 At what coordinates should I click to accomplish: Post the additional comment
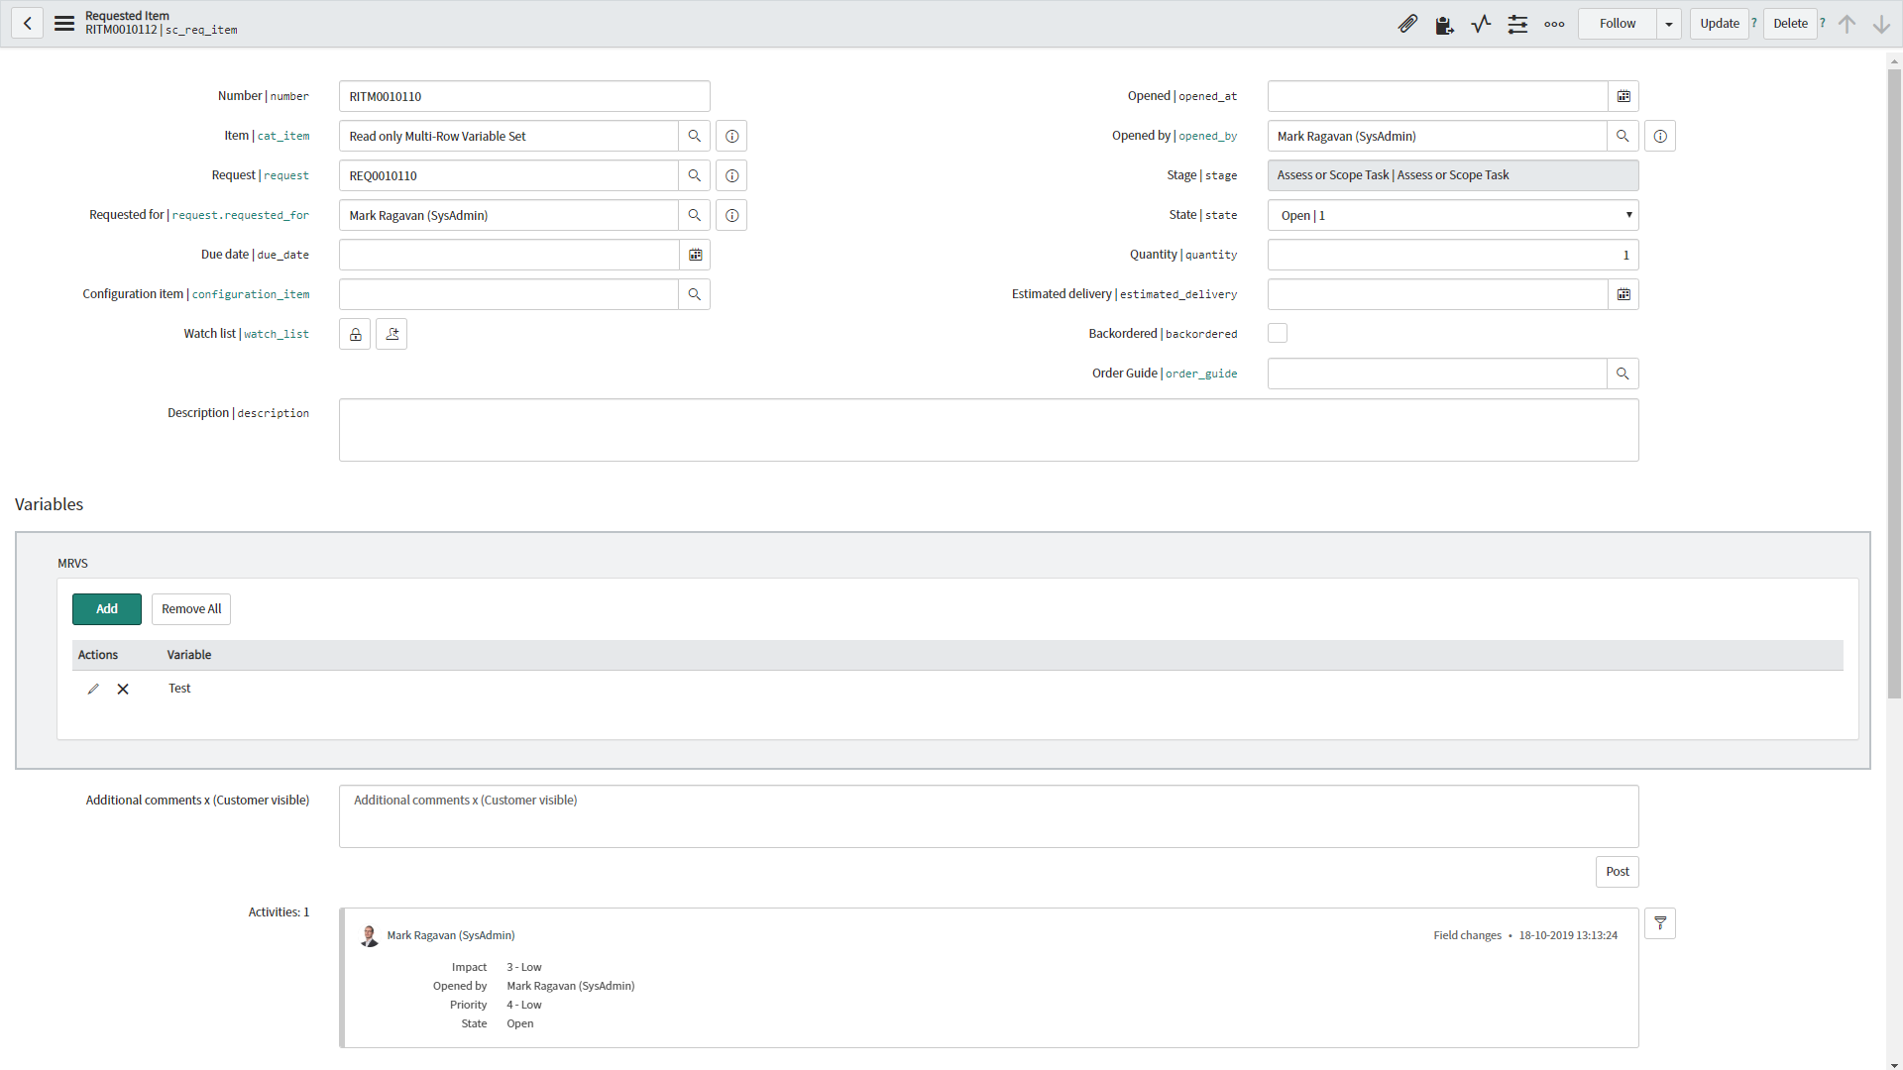tap(1618, 872)
